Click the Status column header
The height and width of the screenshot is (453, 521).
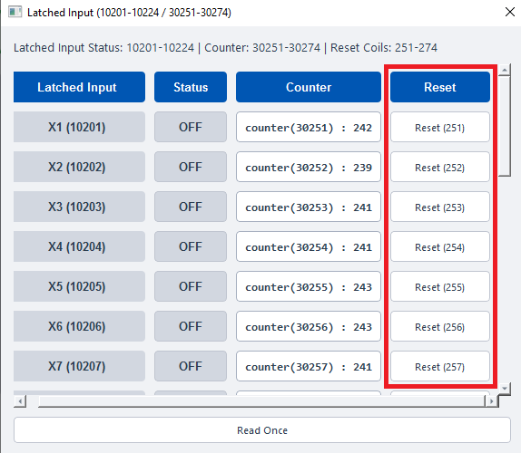click(191, 87)
